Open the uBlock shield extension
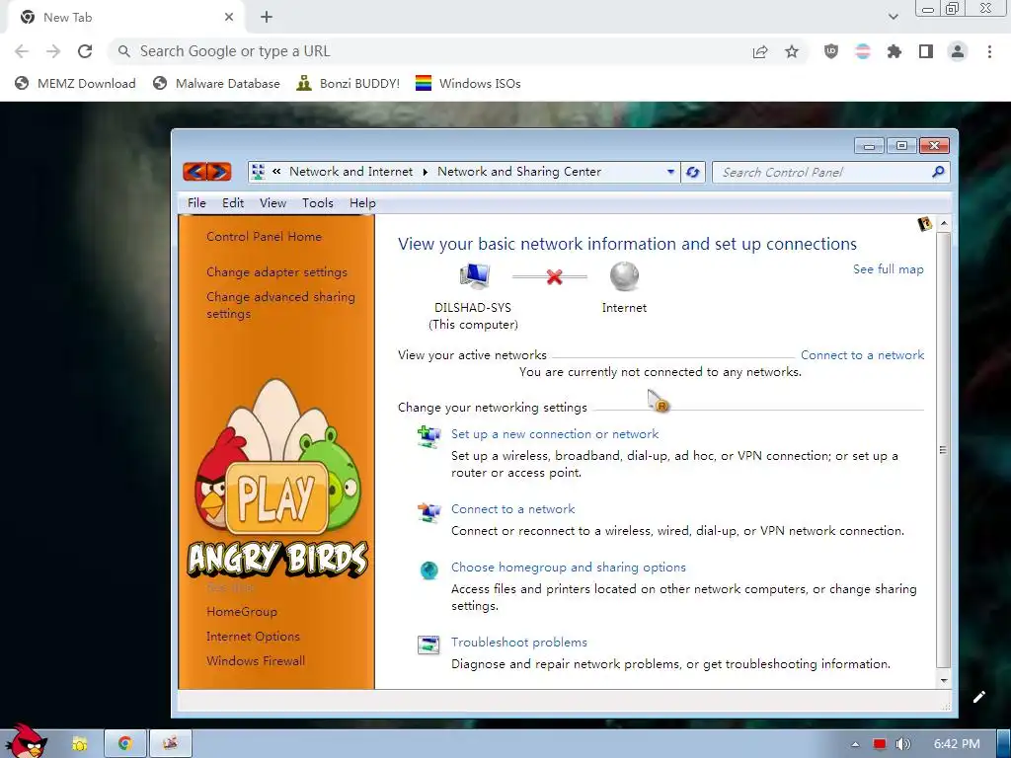This screenshot has height=758, width=1011. click(x=831, y=51)
